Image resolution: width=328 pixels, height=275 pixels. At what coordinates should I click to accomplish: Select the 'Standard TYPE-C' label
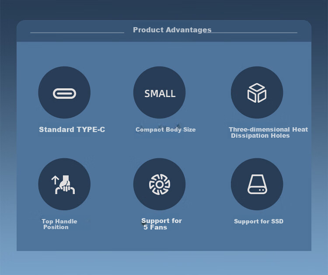[x=72, y=129]
